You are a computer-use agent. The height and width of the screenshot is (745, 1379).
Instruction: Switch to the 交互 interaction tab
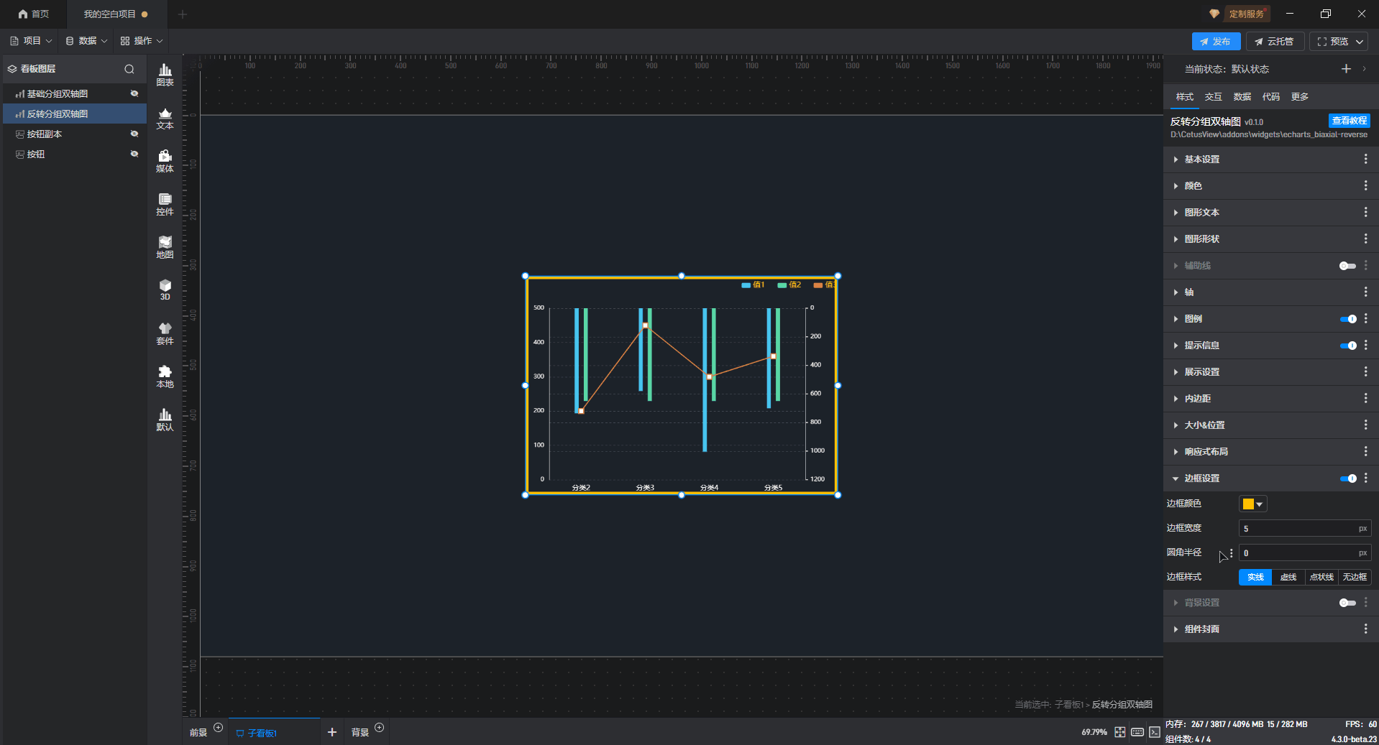(1213, 97)
